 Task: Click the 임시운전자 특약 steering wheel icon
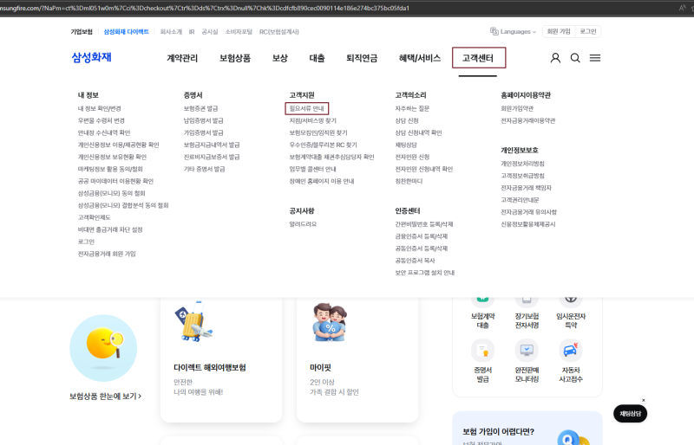pyautogui.click(x=571, y=302)
